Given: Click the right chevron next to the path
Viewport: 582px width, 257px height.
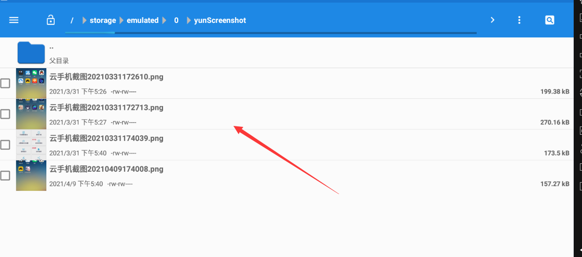Looking at the screenshot, I should tap(492, 20).
